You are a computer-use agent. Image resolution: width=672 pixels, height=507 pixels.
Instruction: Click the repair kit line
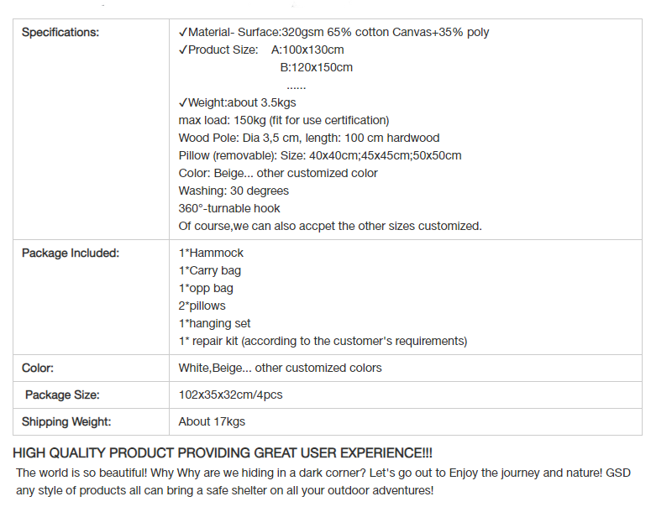pos(323,341)
